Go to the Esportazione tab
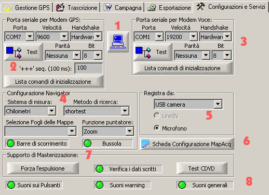Image resolution: width=269 pixels, height=195 pixels. [x=169, y=7]
